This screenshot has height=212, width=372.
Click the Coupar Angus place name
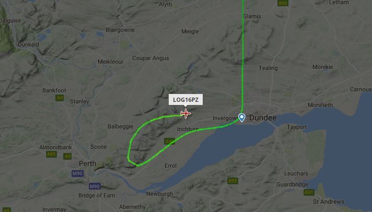click(x=150, y=58)
